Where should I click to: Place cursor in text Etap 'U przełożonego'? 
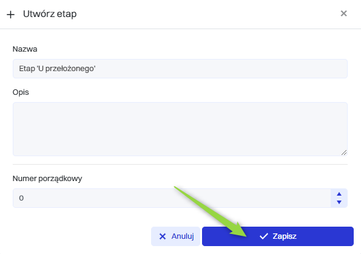57,69
